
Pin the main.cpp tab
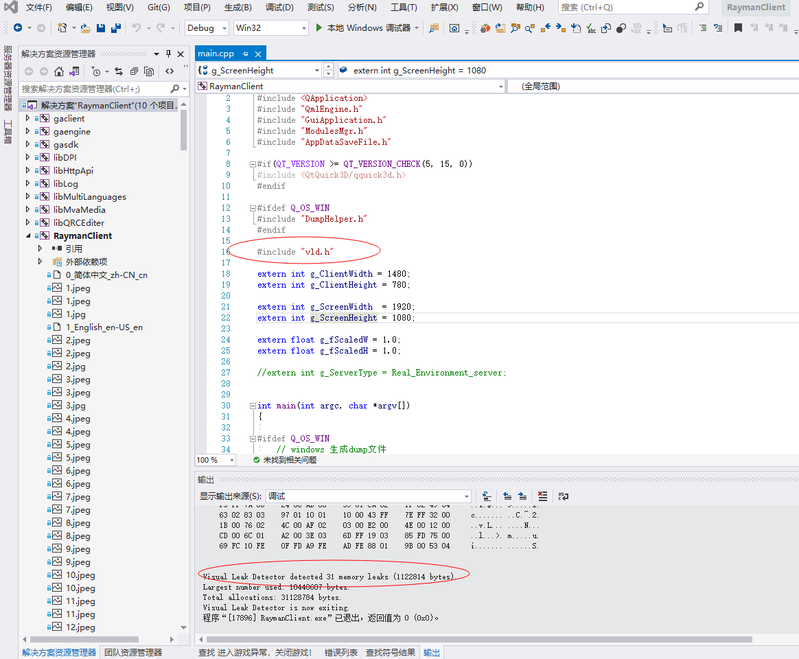coord(246,54)
